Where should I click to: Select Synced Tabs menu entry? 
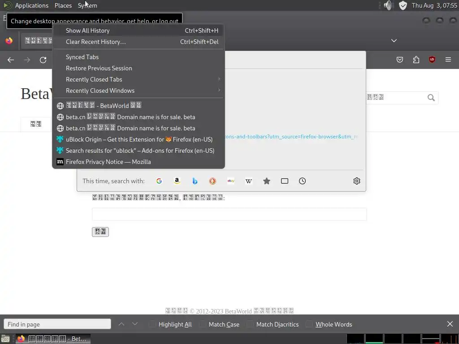coord(139,57)
